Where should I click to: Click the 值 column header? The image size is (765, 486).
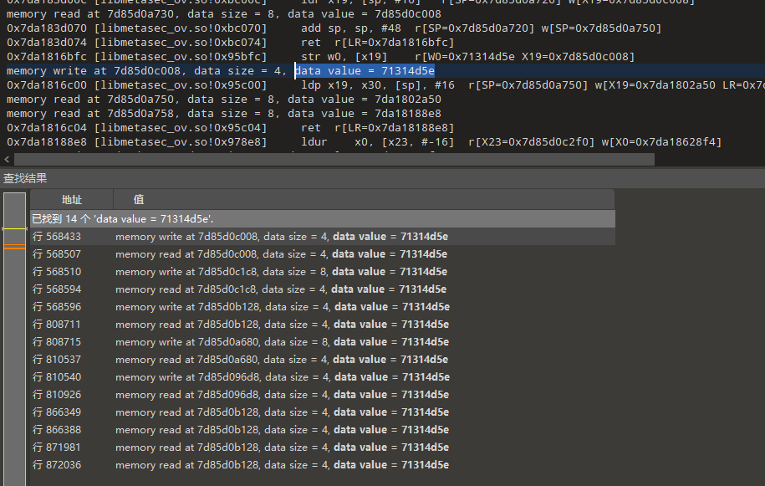[139, 200]
